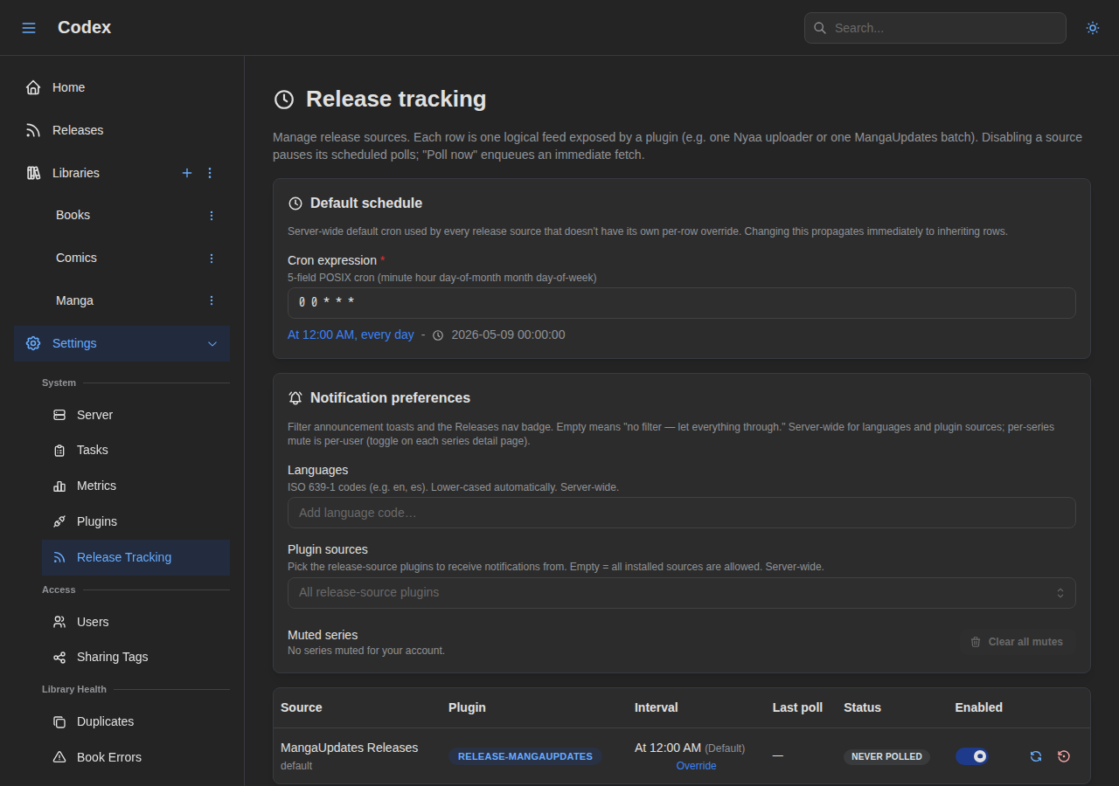Click the Muted series label
This screenshot has width=1119, height=786.
[x=323, y=635]
